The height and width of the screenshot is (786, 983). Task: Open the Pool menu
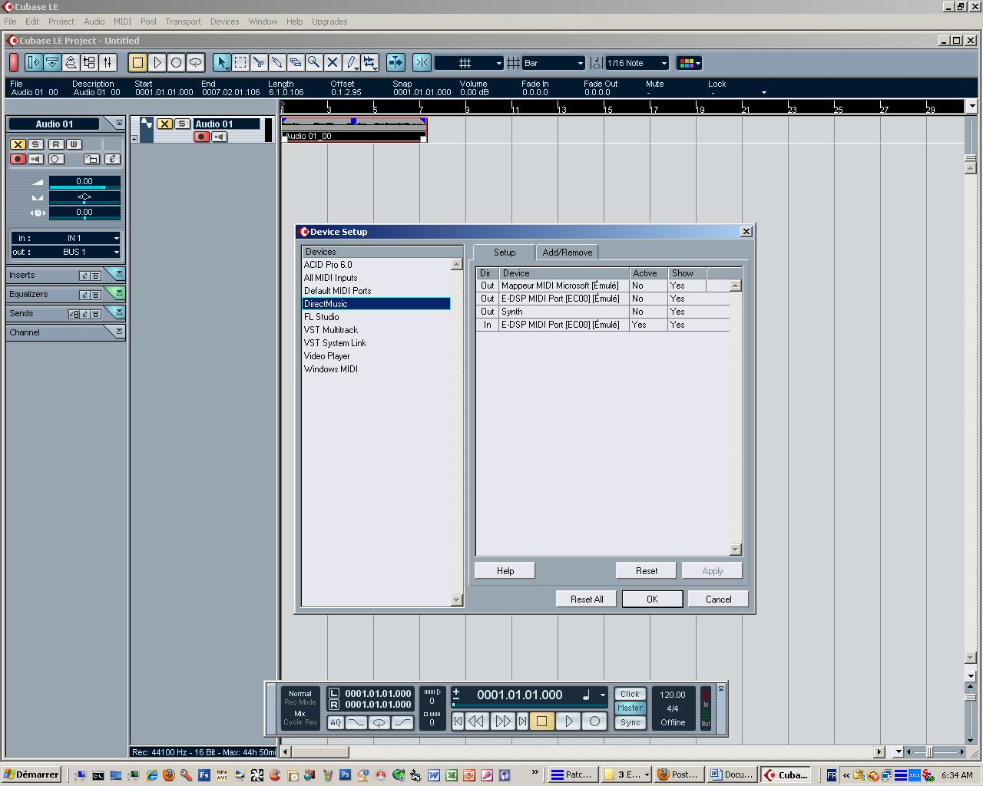(x=148, y=21)
